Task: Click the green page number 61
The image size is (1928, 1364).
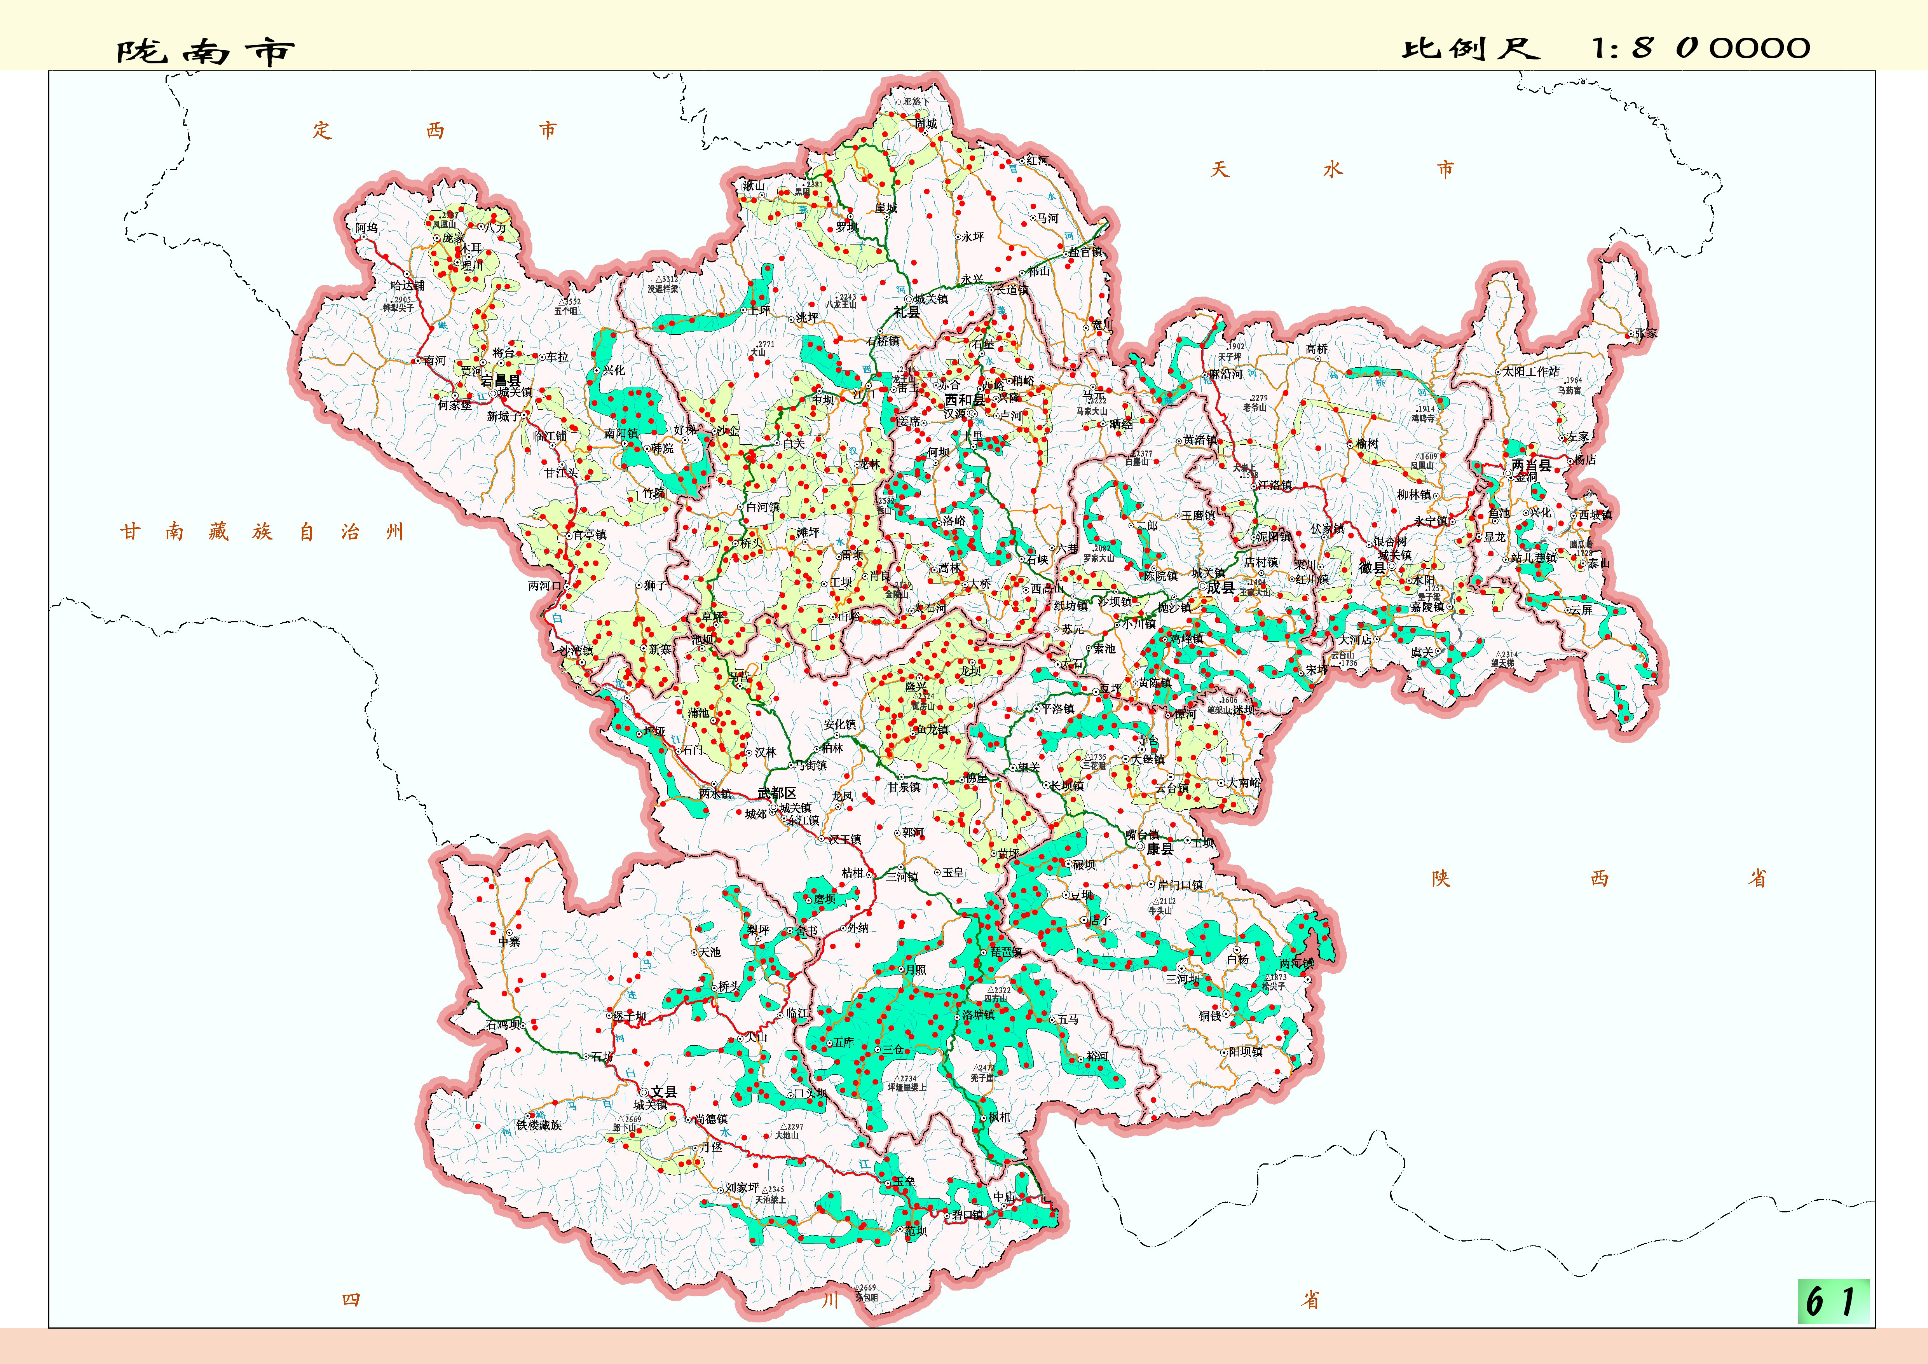Action: tap(1834, 1301)
